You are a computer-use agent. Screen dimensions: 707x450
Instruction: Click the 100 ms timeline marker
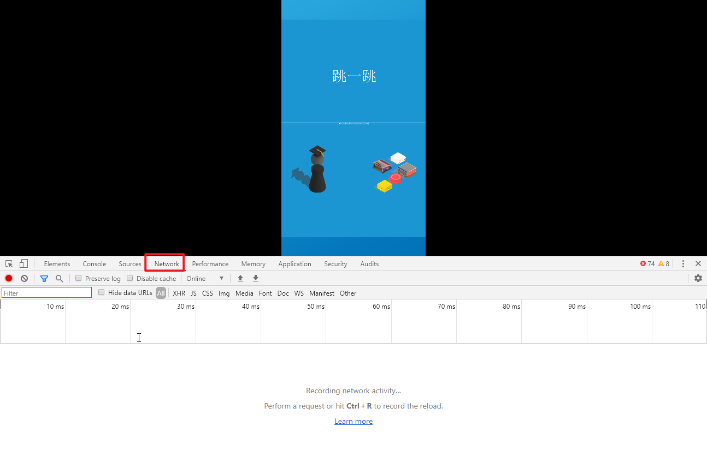point(640,307)
